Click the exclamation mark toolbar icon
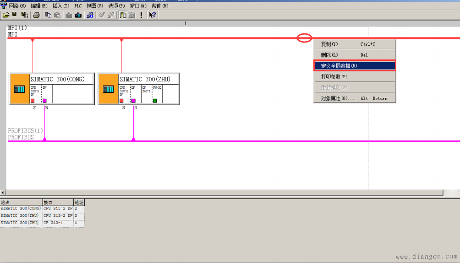 click(142, 15)
